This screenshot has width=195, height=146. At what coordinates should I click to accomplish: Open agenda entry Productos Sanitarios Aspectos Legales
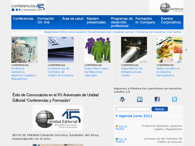(162, 128)
